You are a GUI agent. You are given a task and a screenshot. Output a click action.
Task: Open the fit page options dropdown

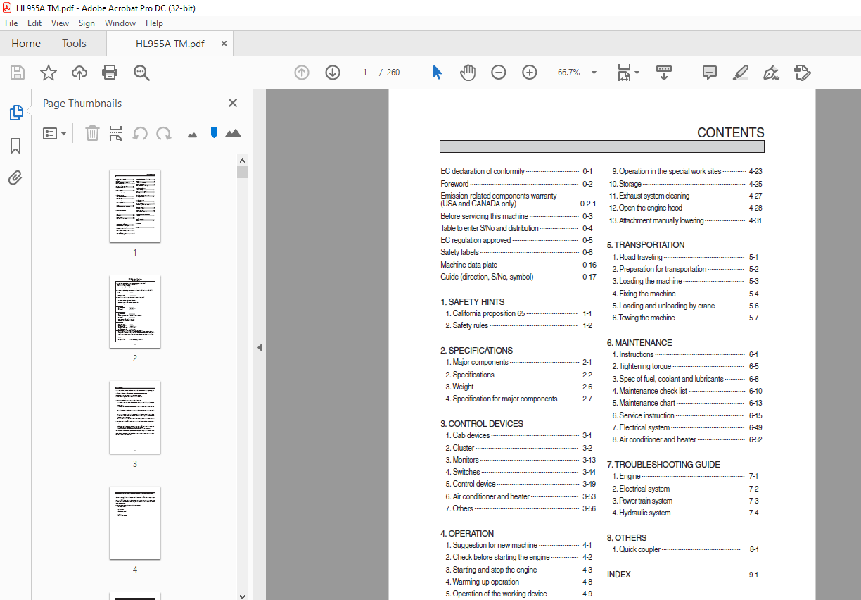coord(637,73)
